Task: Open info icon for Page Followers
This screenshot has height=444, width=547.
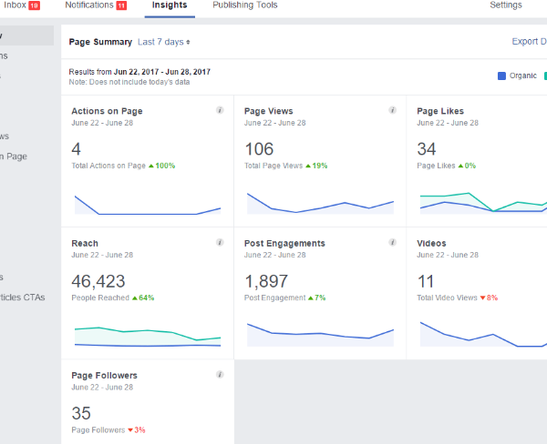Action: pyautogui.click(x=220, y=375)
